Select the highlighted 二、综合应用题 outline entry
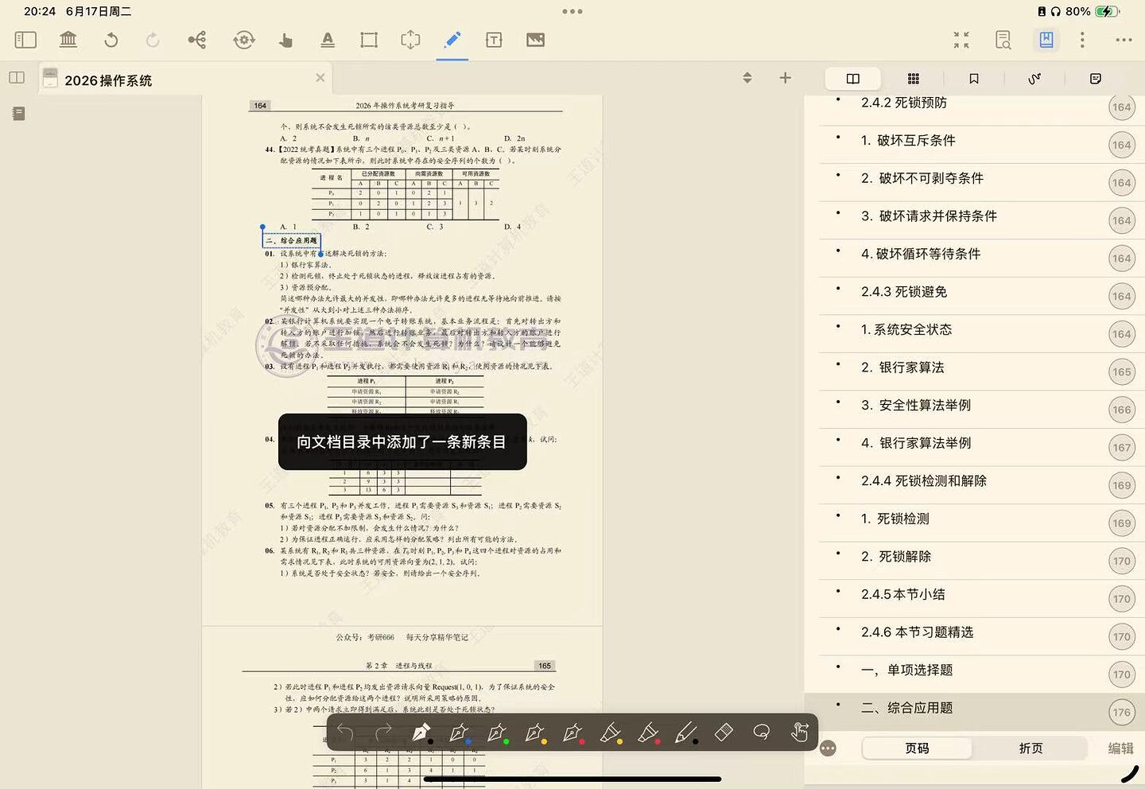The width and height of the screenshot is (1145, 789). coord(974,712)
